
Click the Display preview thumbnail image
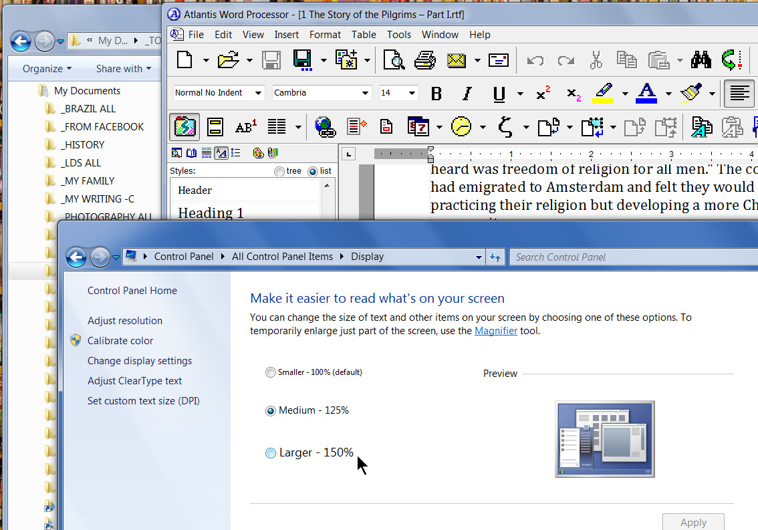605,439
